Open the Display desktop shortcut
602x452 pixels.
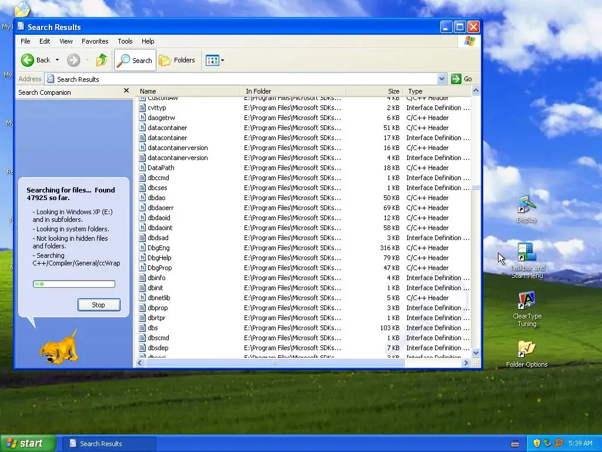(x=526, y=210)
